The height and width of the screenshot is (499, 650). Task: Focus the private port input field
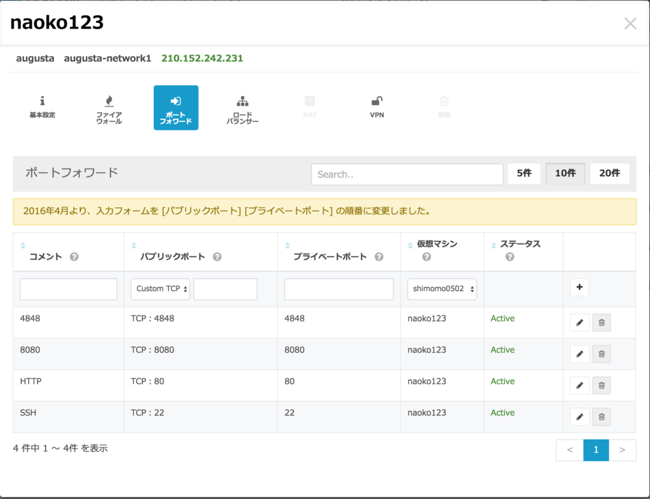point(339,289)
